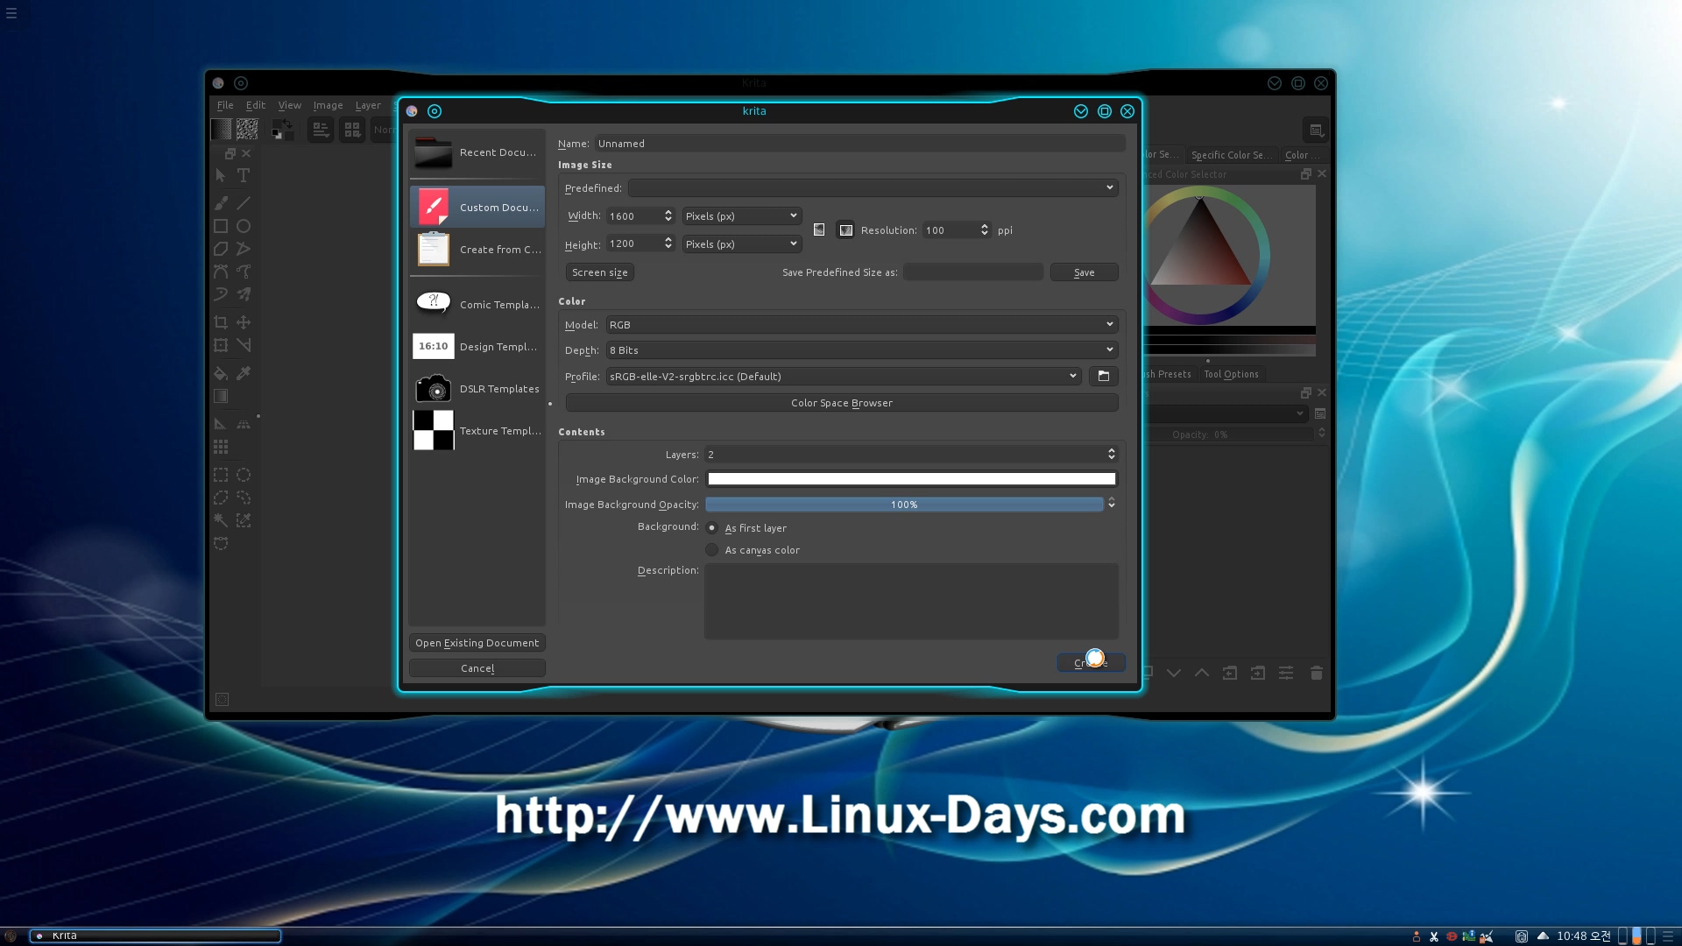Open the Height units dropdown
1682x946 pixels.
point(741,244)
